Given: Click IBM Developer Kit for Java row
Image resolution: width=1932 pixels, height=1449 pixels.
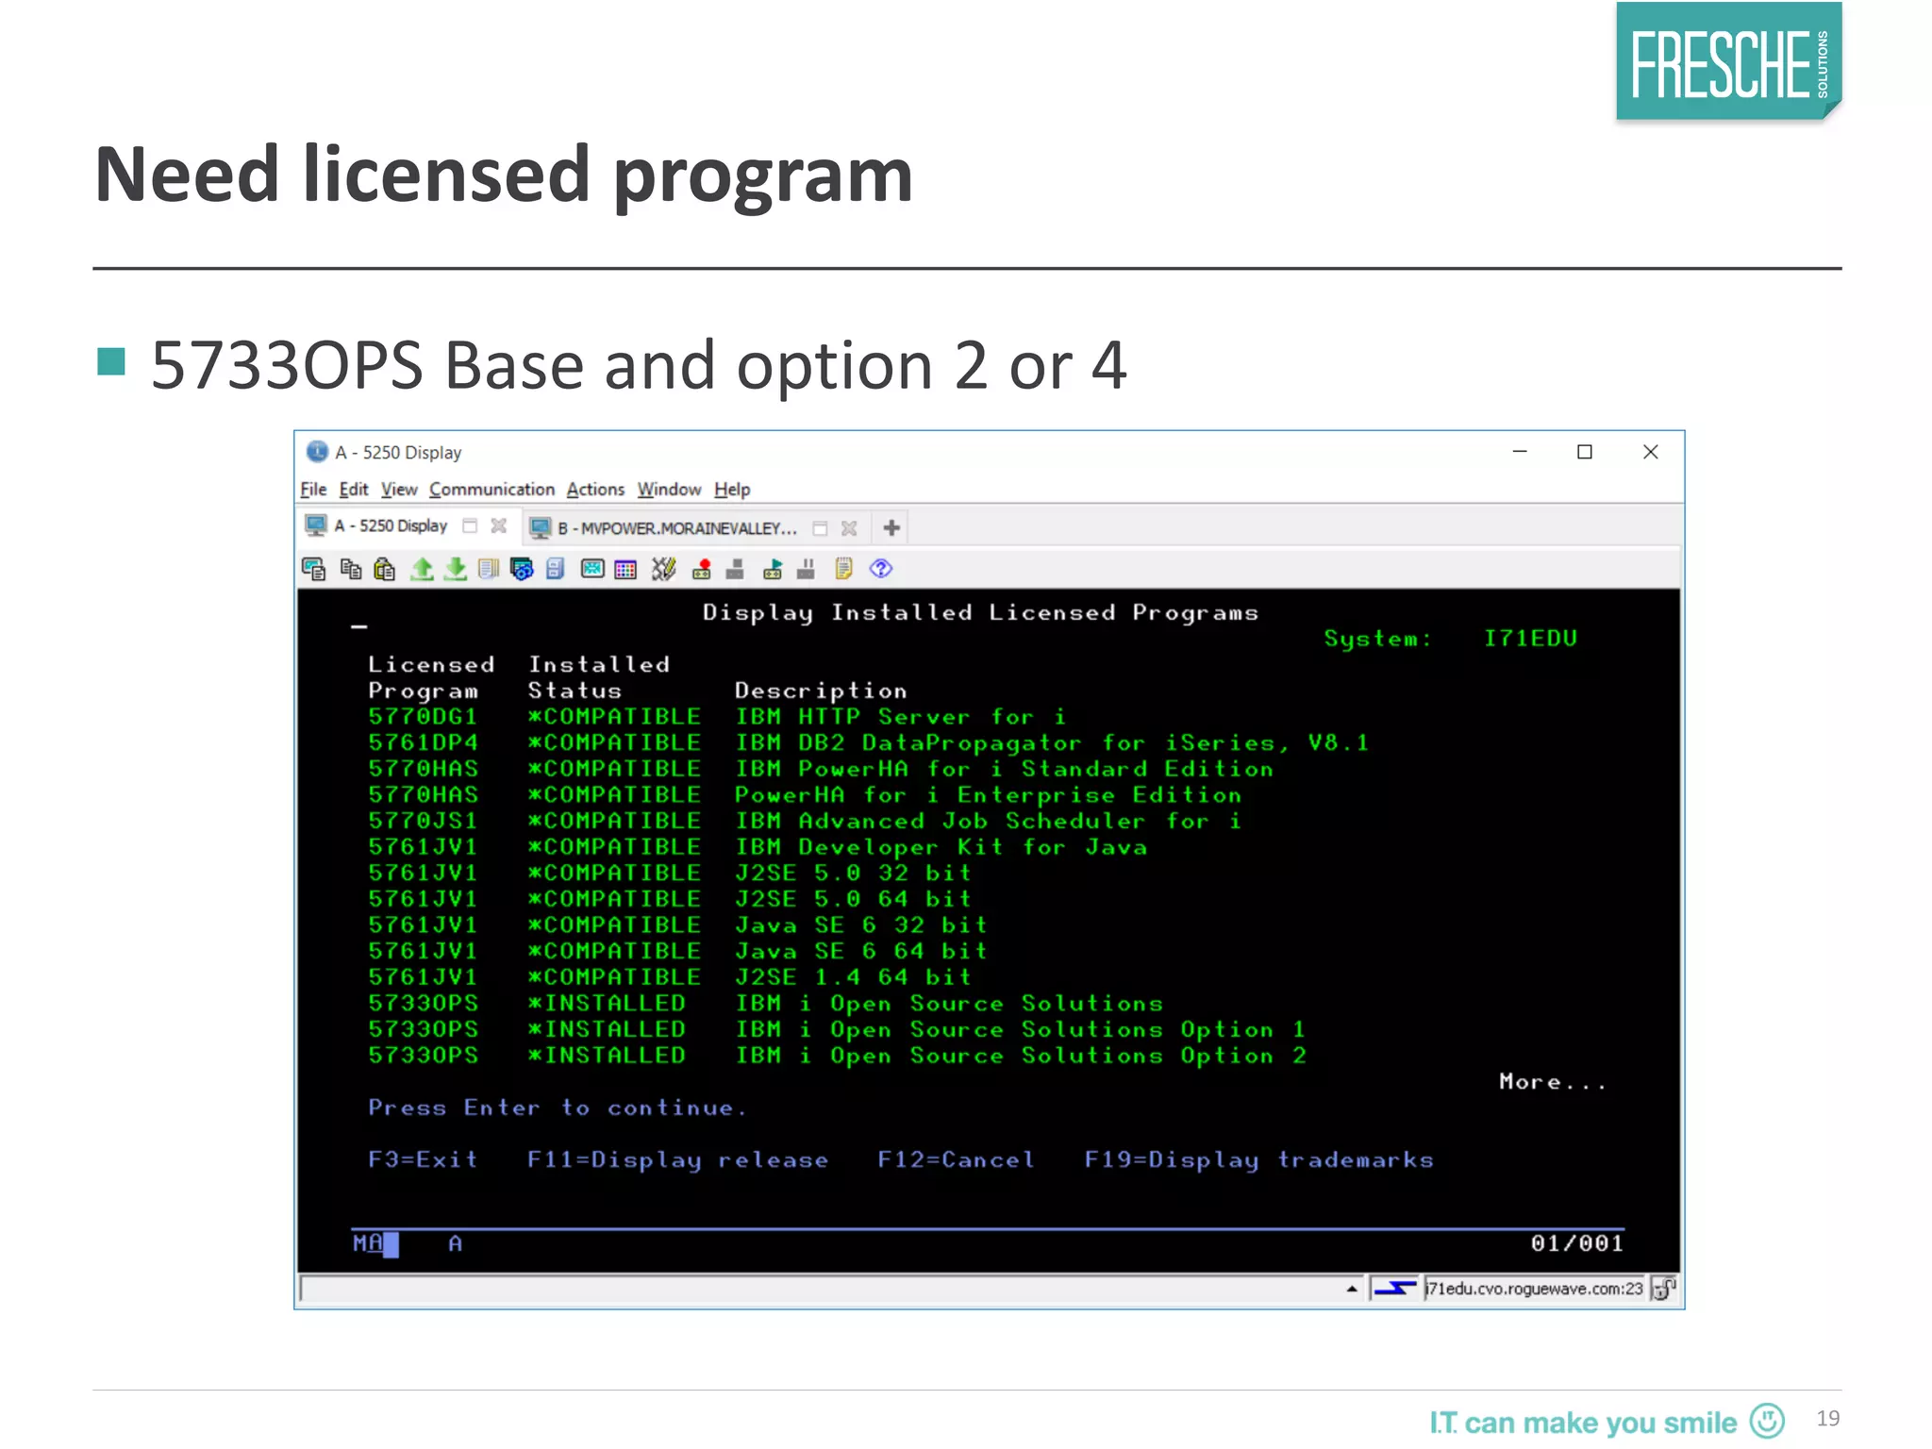Looking at the screenshot, I should coord(757,847).
